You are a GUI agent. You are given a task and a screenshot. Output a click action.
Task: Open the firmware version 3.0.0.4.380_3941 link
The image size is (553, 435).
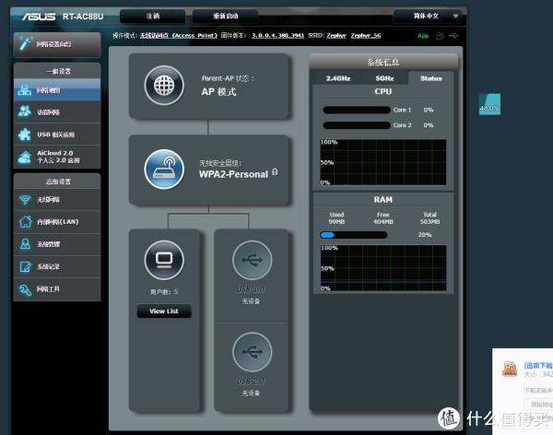click(277, 36)
